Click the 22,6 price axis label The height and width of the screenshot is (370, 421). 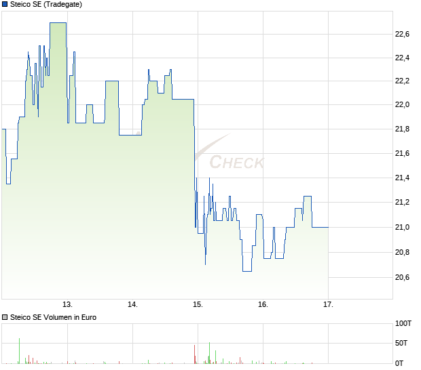point(402,34)
